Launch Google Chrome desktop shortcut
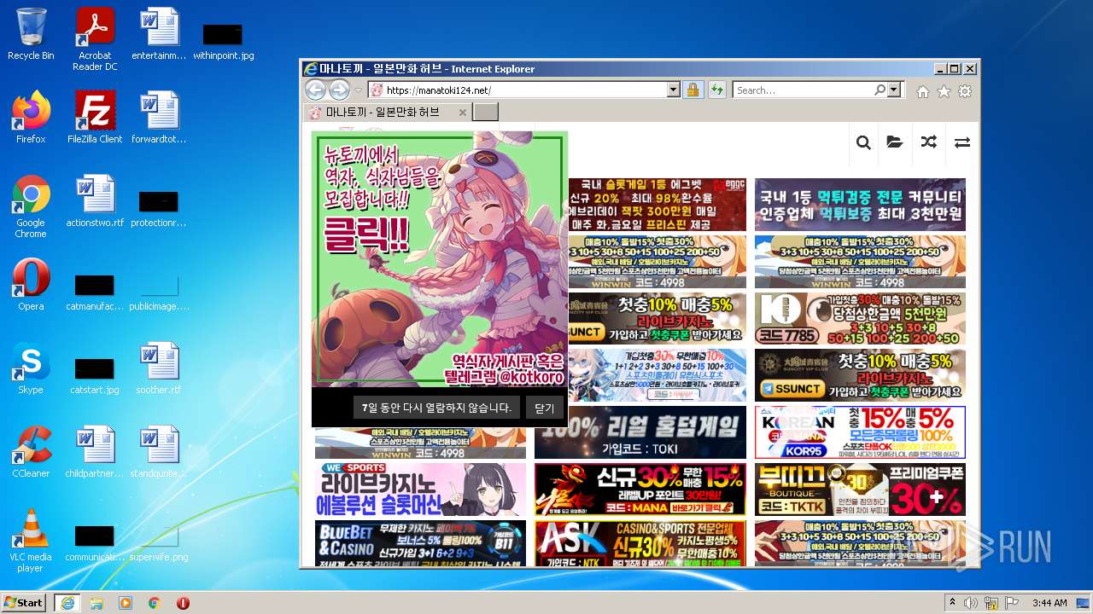 coord(31,206)
